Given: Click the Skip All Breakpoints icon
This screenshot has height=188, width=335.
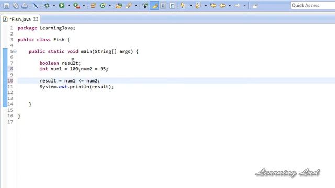Looking at the screenshot, I should [x=36, y=6].
